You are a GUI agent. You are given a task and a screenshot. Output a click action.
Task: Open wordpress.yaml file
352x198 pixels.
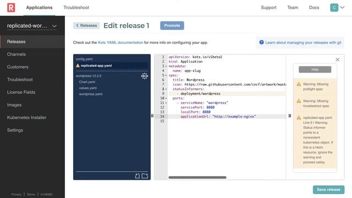pos(90,94)
